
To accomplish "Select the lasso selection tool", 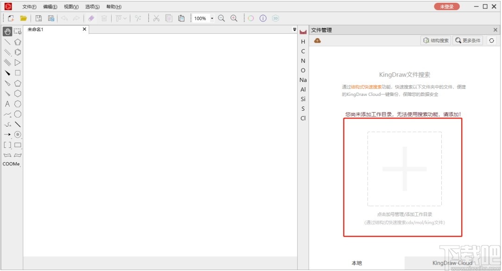I will click(17, 32).
